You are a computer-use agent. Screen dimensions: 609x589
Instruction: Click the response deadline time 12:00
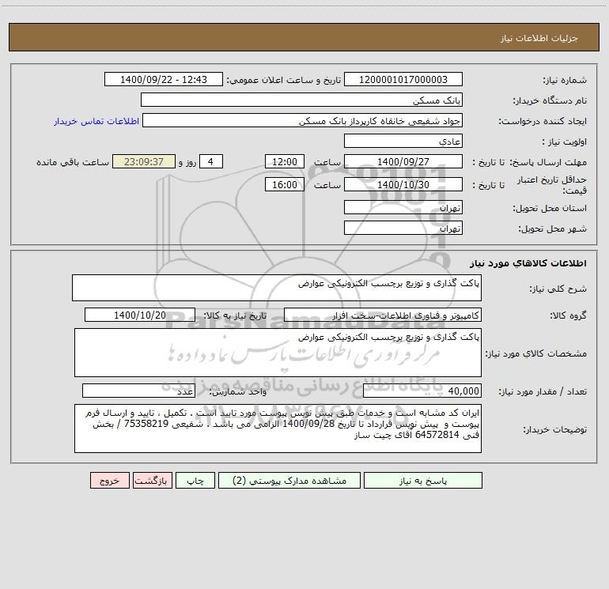coord(284,161)
